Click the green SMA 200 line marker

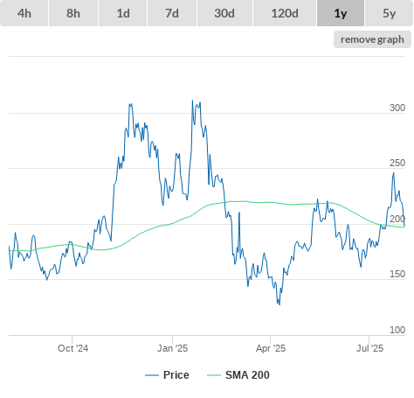click(x=214, y=375)
